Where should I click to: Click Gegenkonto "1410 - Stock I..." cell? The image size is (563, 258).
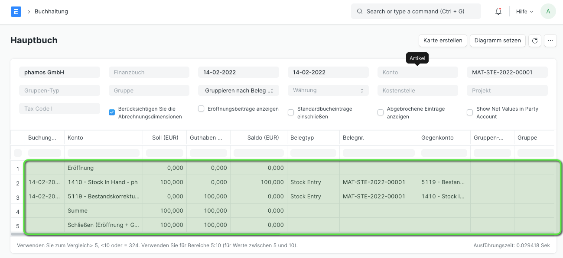(444, 196)
